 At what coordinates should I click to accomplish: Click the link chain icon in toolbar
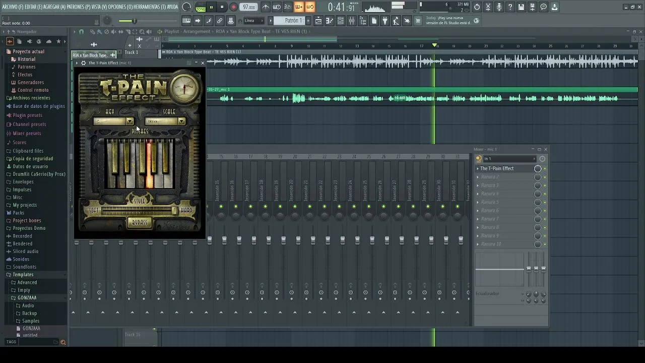coord(219,21)
